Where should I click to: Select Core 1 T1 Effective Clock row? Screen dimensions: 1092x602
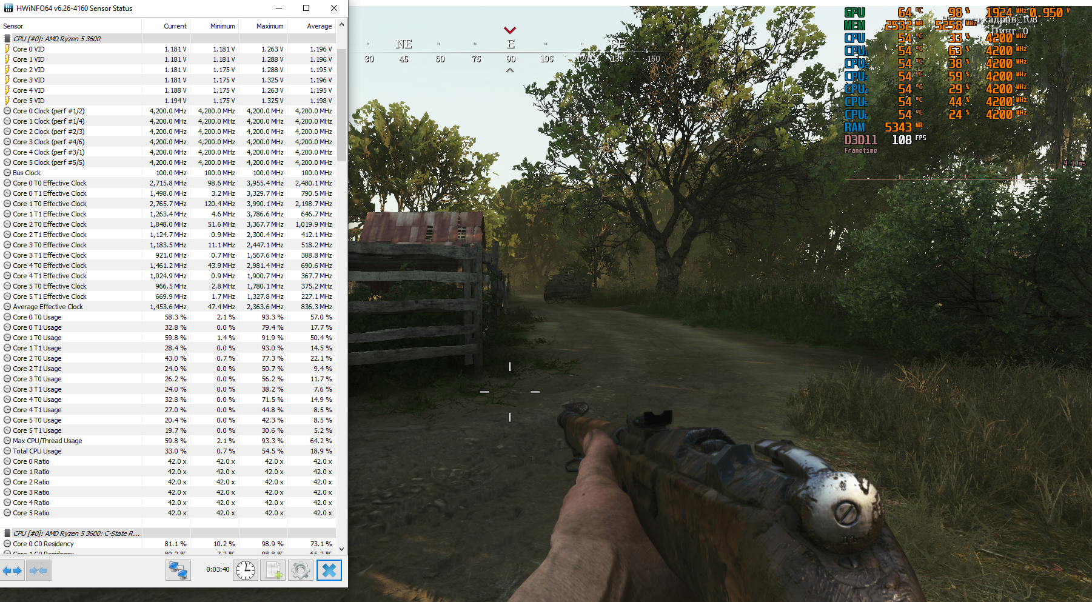(169, 214)
